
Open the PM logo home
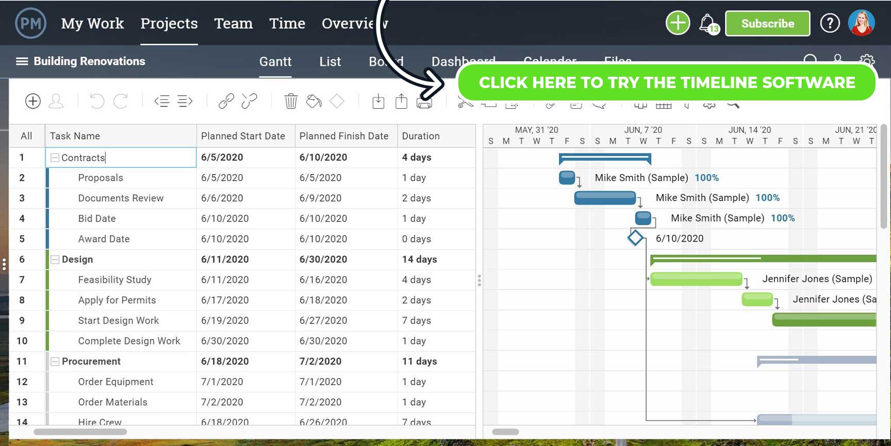pyautogui.click(x=31, y=23)
